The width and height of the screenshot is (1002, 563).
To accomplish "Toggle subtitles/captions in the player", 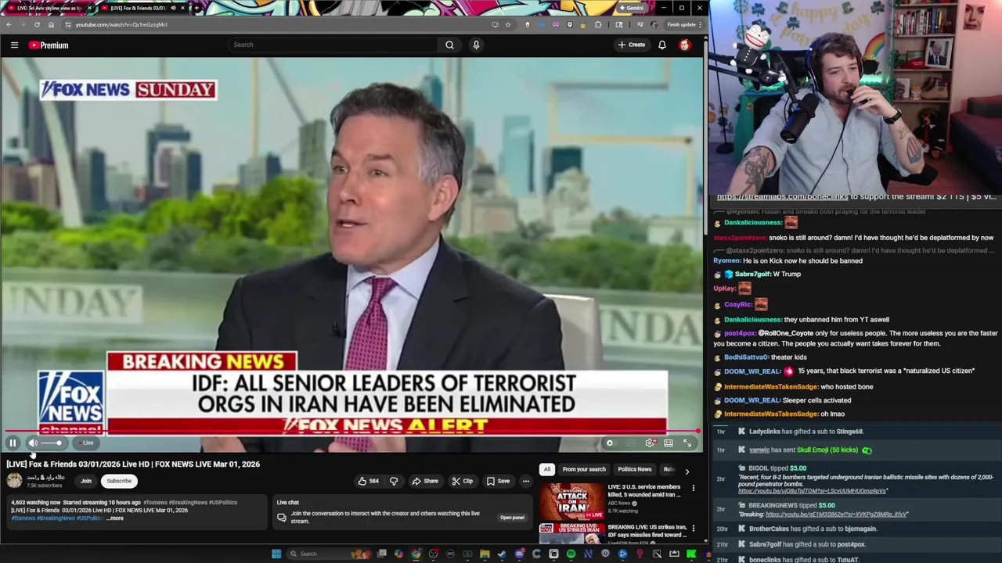I will point(631,443).
